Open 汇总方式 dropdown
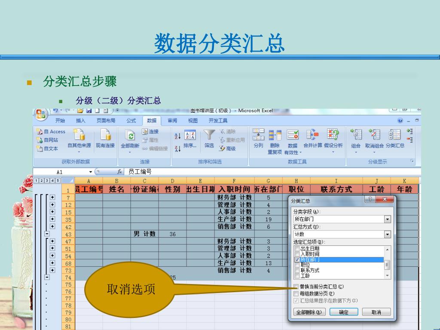This screenshot has height=330, width=440. (x=387, y=234)
